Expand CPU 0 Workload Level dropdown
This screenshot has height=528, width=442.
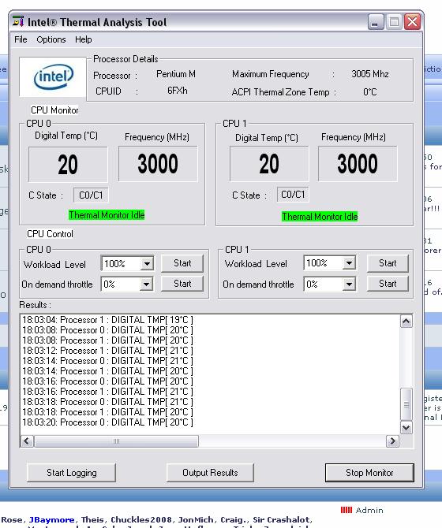pos(147,264)
